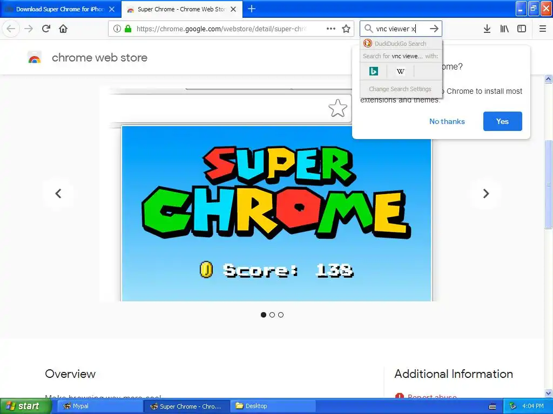Select the third carousel dot

[x=281, y=315]
